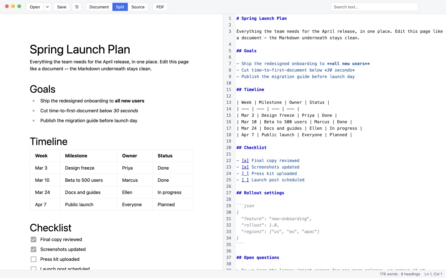Click line number 20 in the gutter

pos(229,148)
